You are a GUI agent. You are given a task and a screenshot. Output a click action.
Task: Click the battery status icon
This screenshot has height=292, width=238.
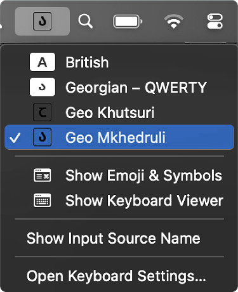tap(128, 21)
